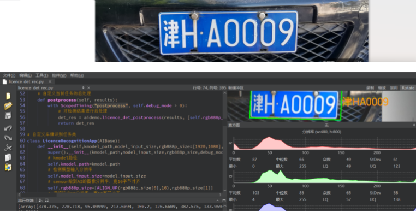Open the 文件(F) menu
416x212 pixels.
click(x=9, y=75)
